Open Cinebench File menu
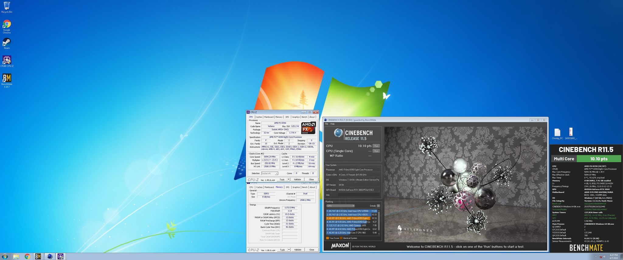This screenshot has height=260, width=623. pyautogui.click(x=327, y=124)
